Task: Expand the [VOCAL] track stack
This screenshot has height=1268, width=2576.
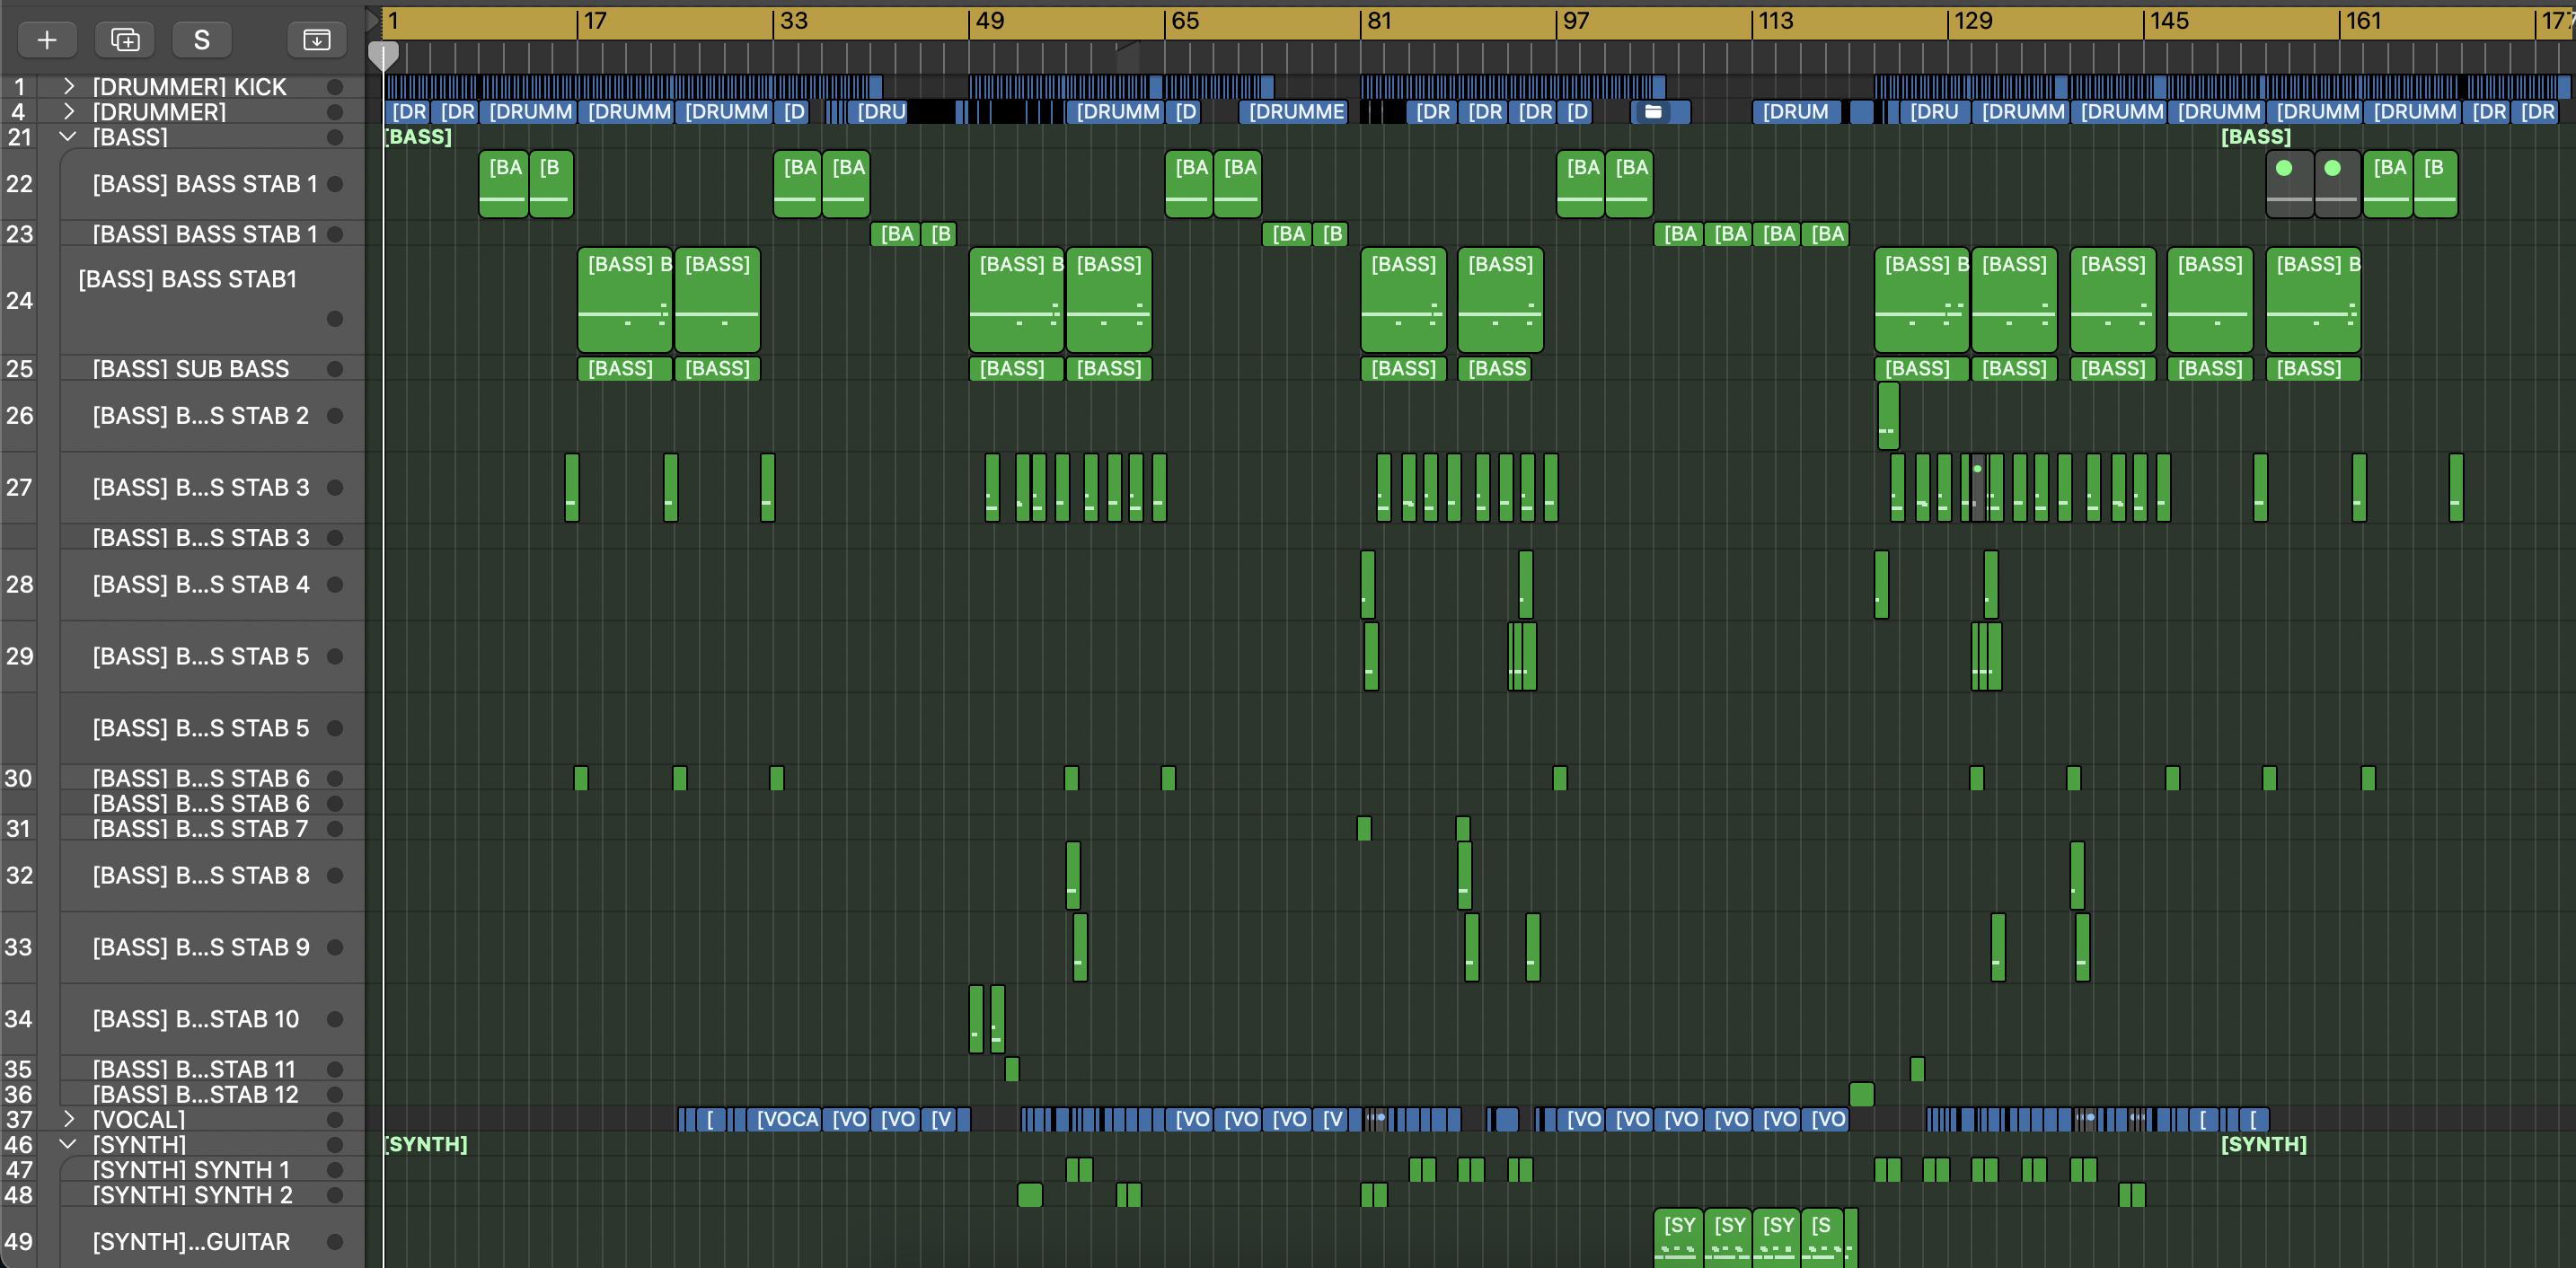Action: tap(69, 1118)
